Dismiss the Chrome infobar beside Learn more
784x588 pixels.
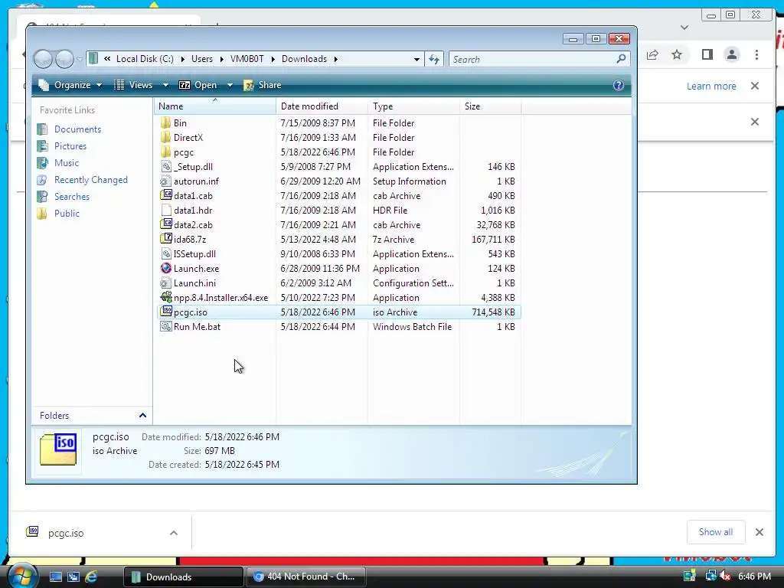[755, 86]
